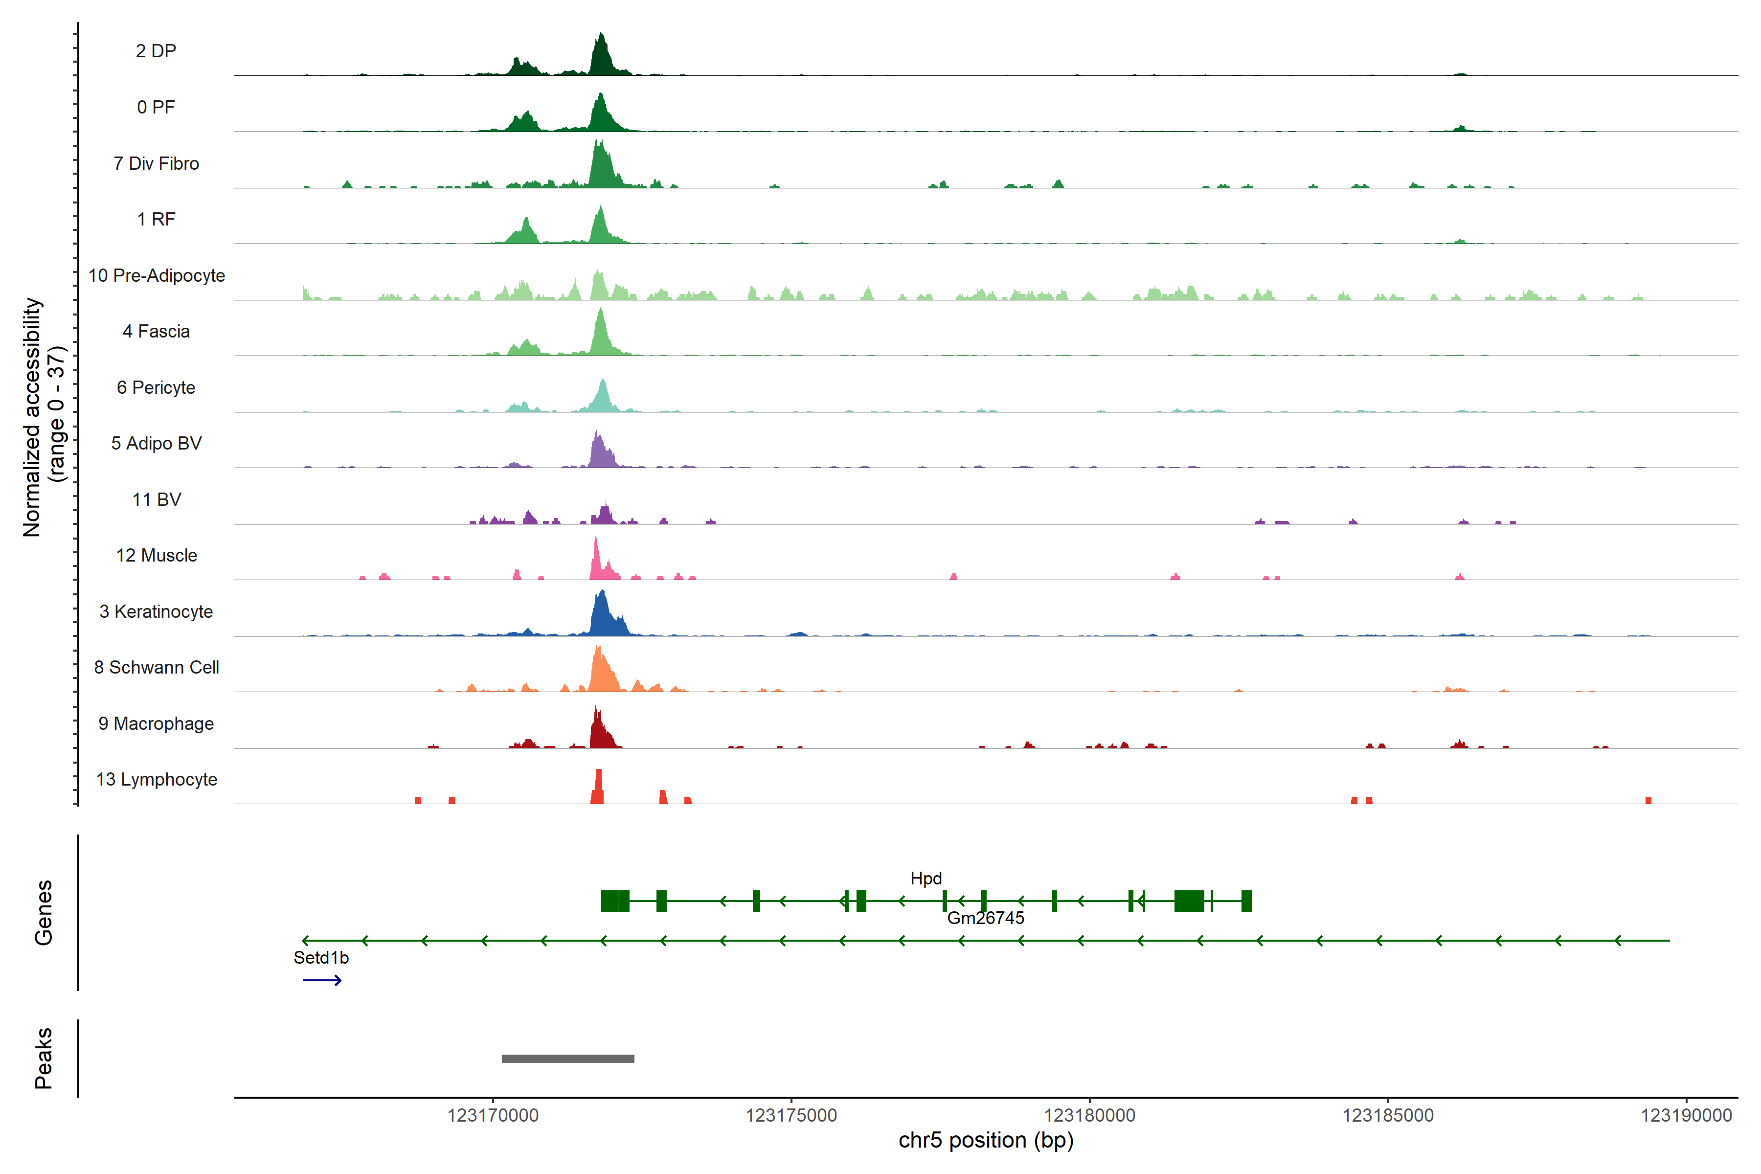This screenshot has height=1174, width=1761.
Task: Click the 5 Adipo BV purple peak
Action: [x=600, y=453]
